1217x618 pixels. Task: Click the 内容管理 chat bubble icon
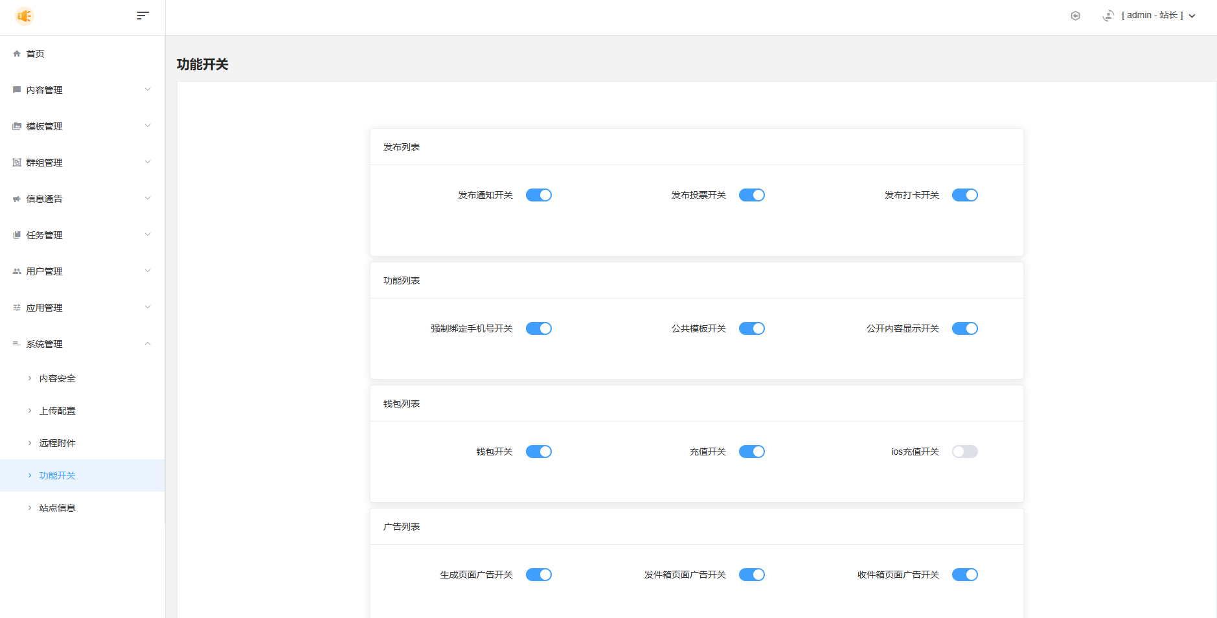(17, 90)
